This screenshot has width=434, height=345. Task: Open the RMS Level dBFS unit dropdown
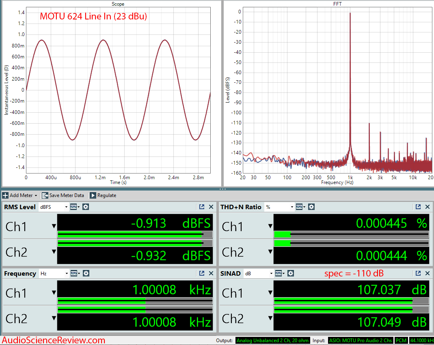pos(54,207)
